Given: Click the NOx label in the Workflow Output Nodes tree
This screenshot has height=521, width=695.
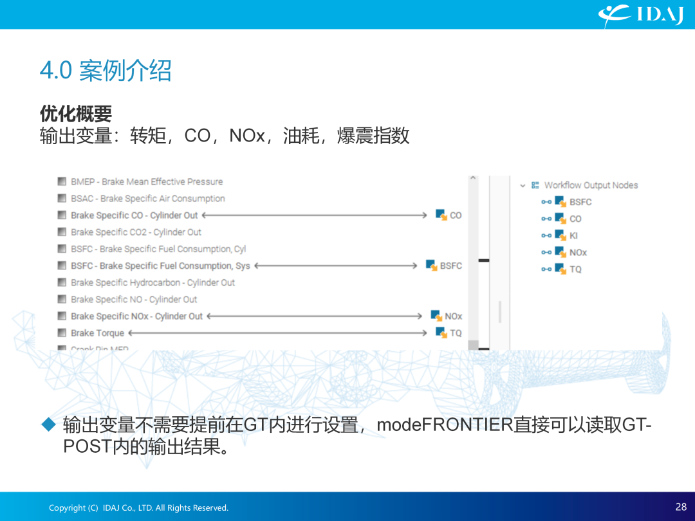Looking at the screenshot, I should point(578,253).
